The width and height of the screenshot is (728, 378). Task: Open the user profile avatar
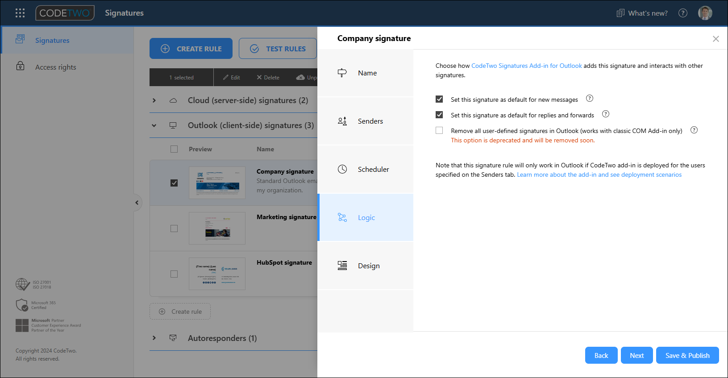705,13
